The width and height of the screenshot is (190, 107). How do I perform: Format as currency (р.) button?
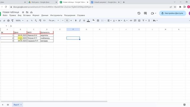[x=28, y=21]
